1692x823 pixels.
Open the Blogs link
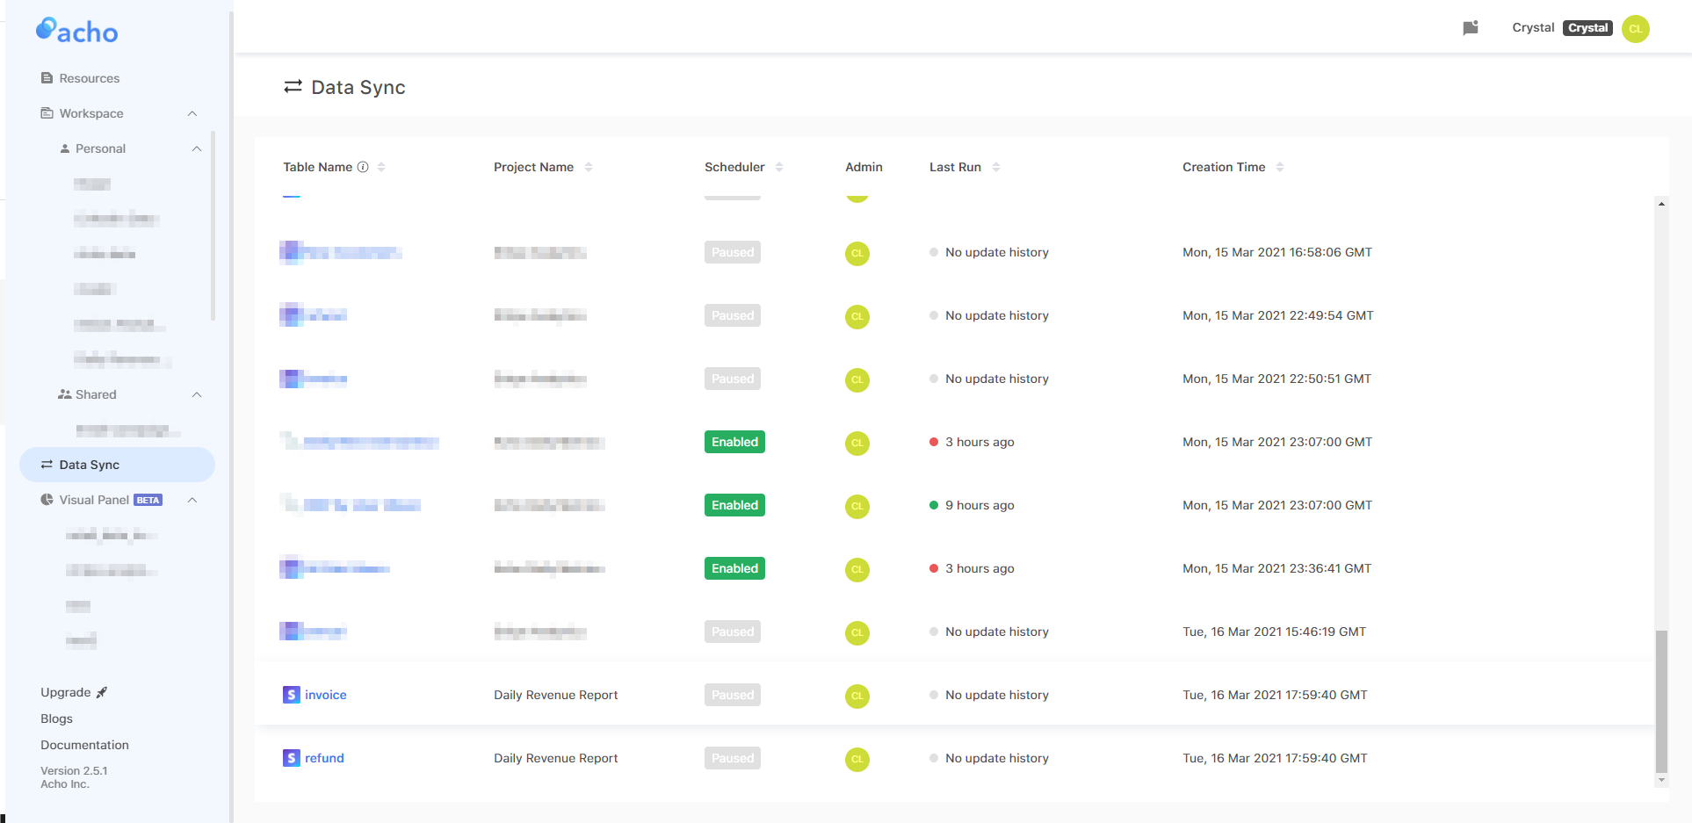pos(56,718)
